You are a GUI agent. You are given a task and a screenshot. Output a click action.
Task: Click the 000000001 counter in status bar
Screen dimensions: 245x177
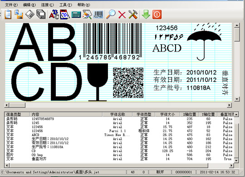(x=184, y=172)
